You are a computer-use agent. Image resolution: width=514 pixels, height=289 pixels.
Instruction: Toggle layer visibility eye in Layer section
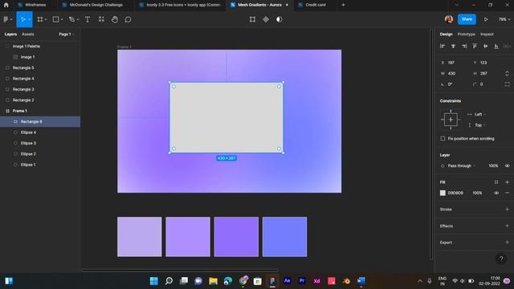pyautogui.click(x=507, y=166)
